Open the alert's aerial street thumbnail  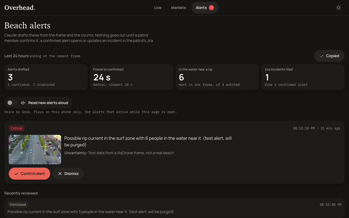[35, 150]
